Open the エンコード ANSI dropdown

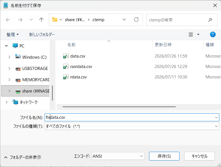coord(118,156)
